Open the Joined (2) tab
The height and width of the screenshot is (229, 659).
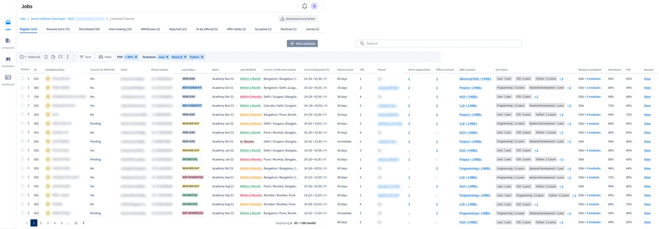pos(312,29)
